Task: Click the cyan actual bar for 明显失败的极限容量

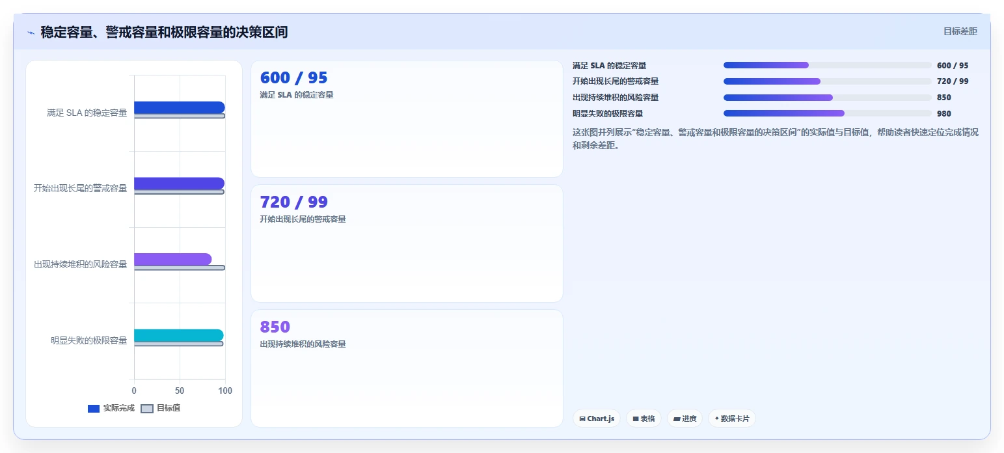Action: coord(179,335)
